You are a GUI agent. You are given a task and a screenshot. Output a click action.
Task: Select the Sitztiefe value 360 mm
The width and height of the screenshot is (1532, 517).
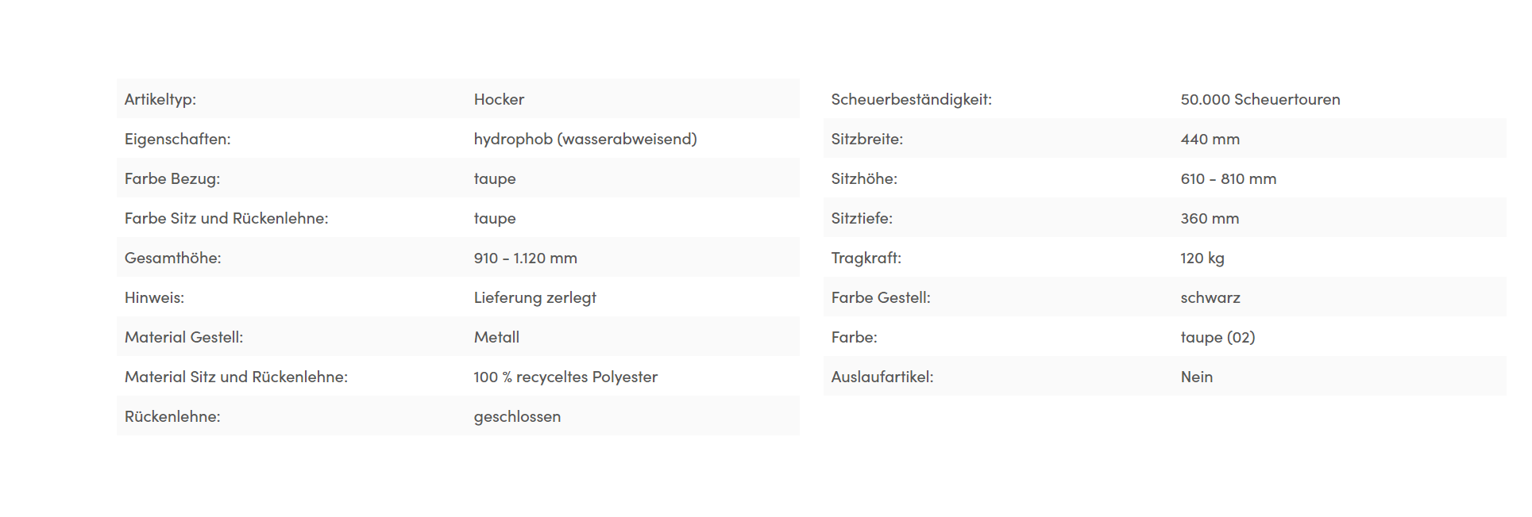click(x=1210, y=218)
